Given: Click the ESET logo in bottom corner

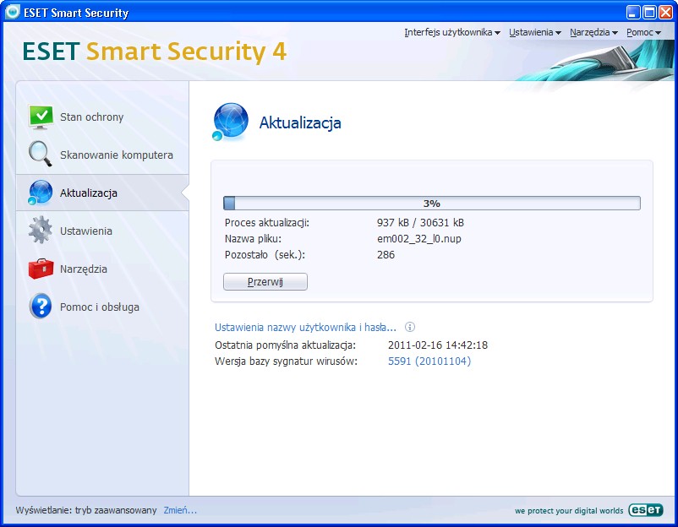Looking at the screenshot, I should pyautogui.click(x=646, y=510).
